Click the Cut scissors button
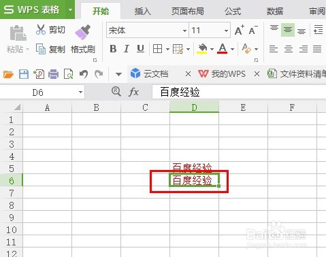 tap(50, 30)
